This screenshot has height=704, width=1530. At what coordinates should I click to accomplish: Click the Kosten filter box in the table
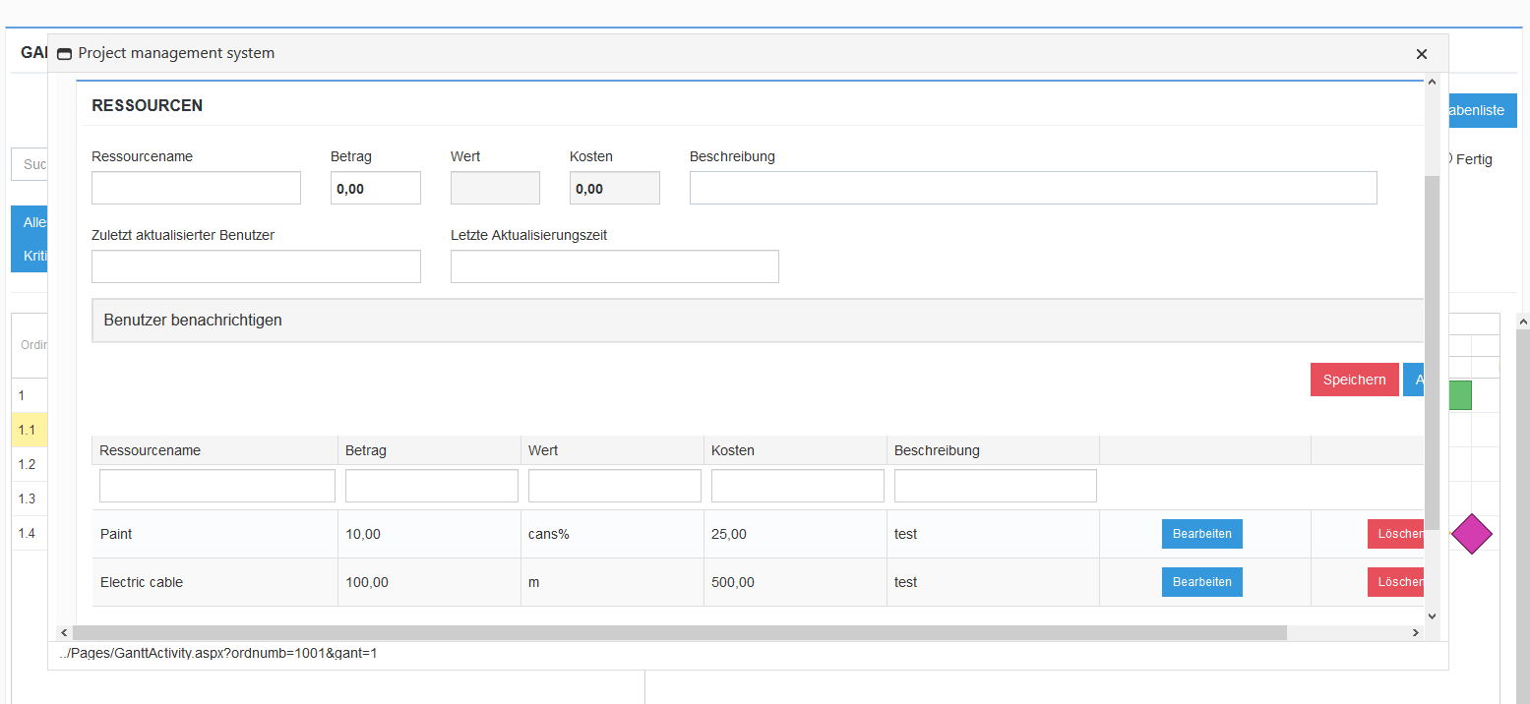798,486
